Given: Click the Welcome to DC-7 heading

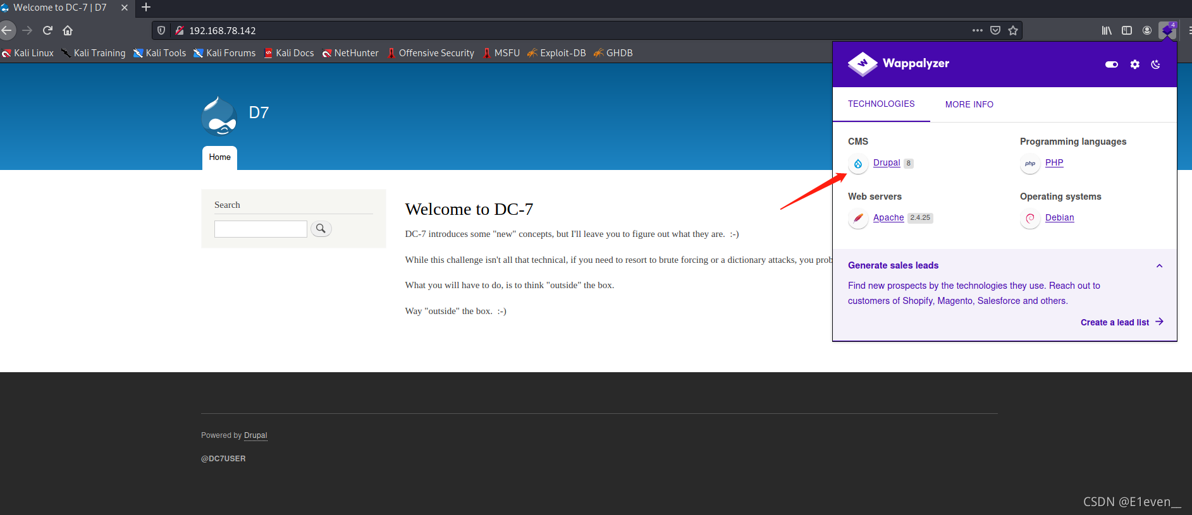Looking at the screenshot, I should coord(469,209).
